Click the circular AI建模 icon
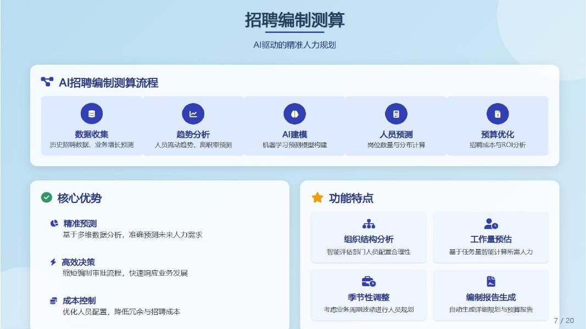 click(x=295, y=113)
